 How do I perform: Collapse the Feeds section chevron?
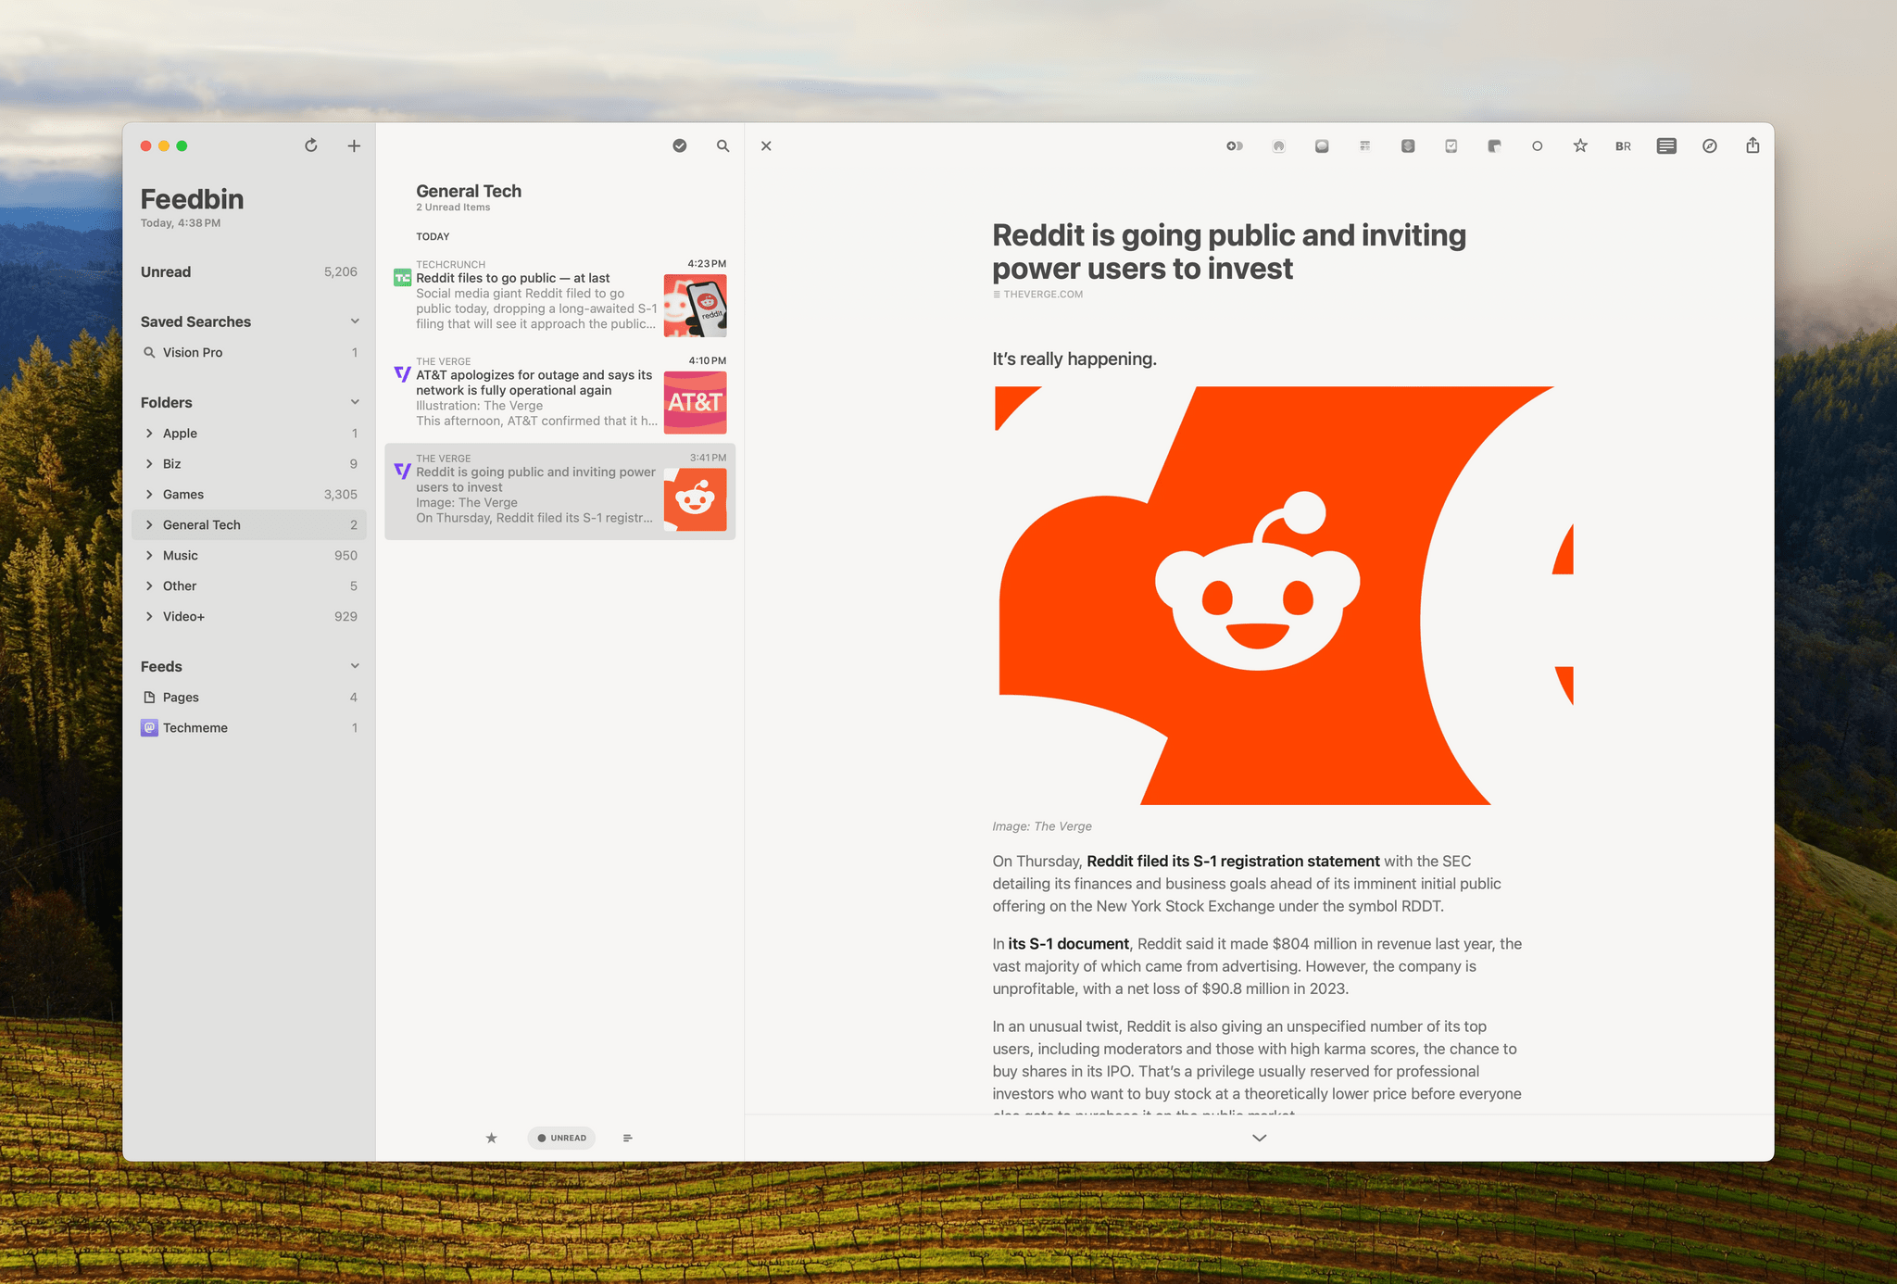pos(355,666)
